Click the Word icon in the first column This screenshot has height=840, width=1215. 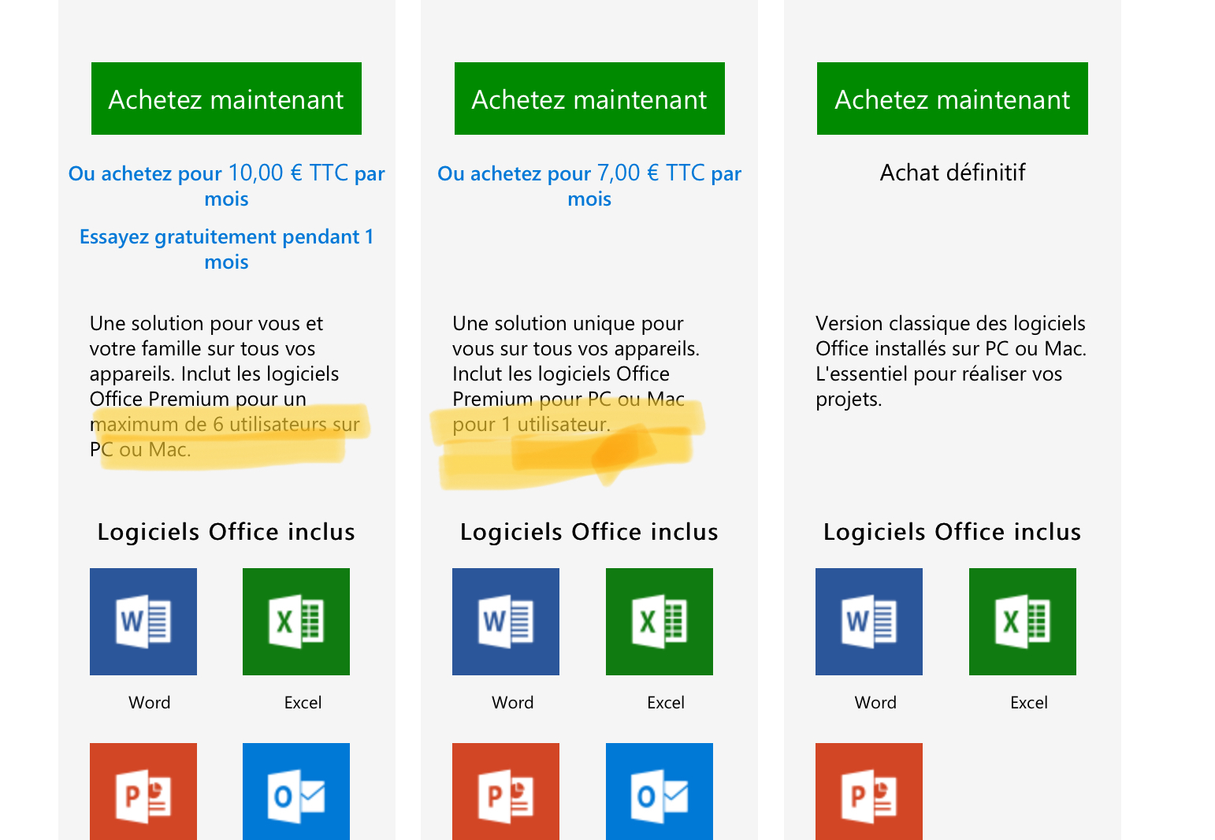click(x=143, y=622)
